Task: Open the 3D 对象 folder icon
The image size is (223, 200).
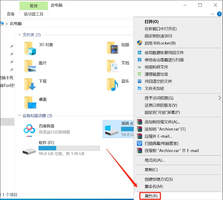Action: (x=30, y=48)
